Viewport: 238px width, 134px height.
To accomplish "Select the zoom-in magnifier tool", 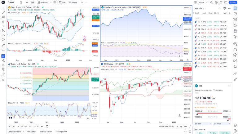I will (3, 50).
